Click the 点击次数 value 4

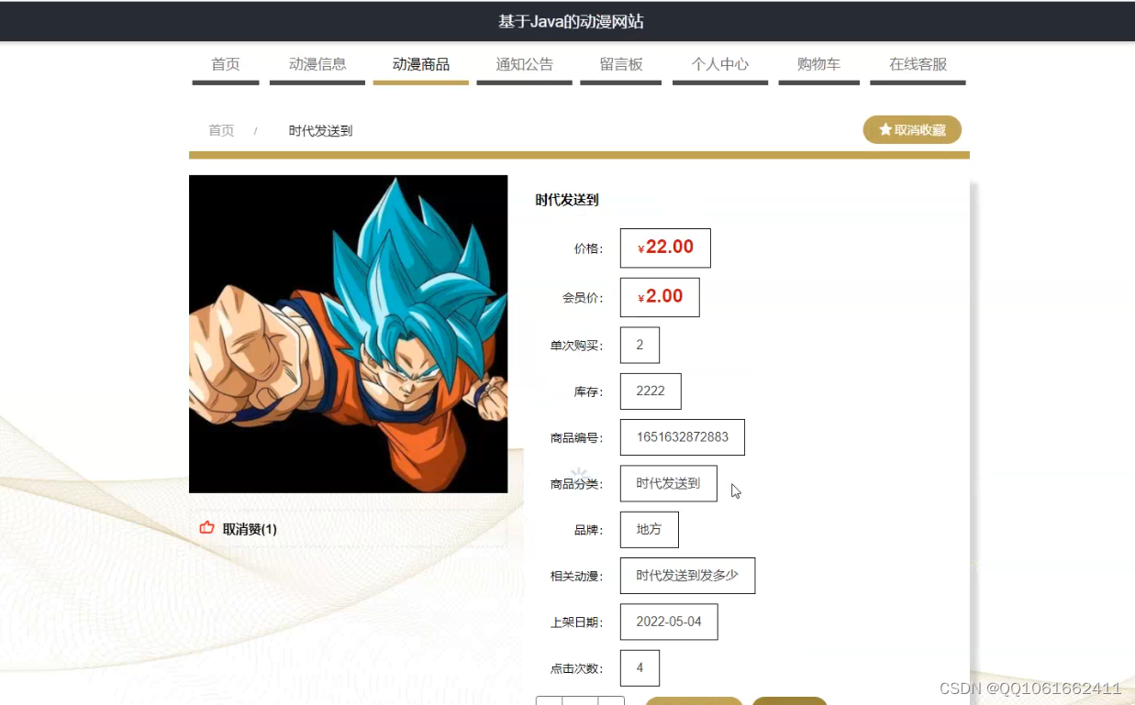(640, 667)
